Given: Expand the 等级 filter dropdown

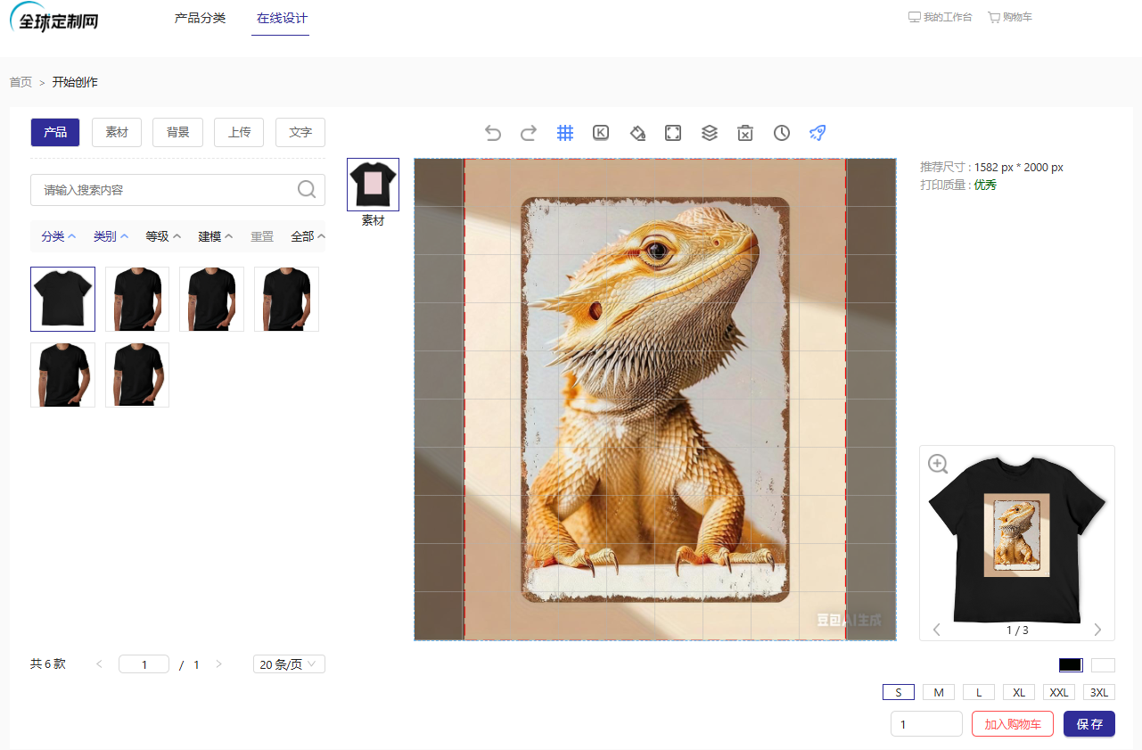Looking at the screenshot, I should [163, 236].
